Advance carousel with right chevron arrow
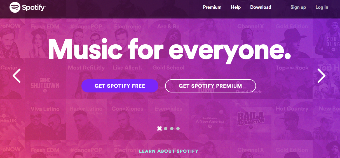The width and height of the screenshot is (340, 158). pos(321,76)
